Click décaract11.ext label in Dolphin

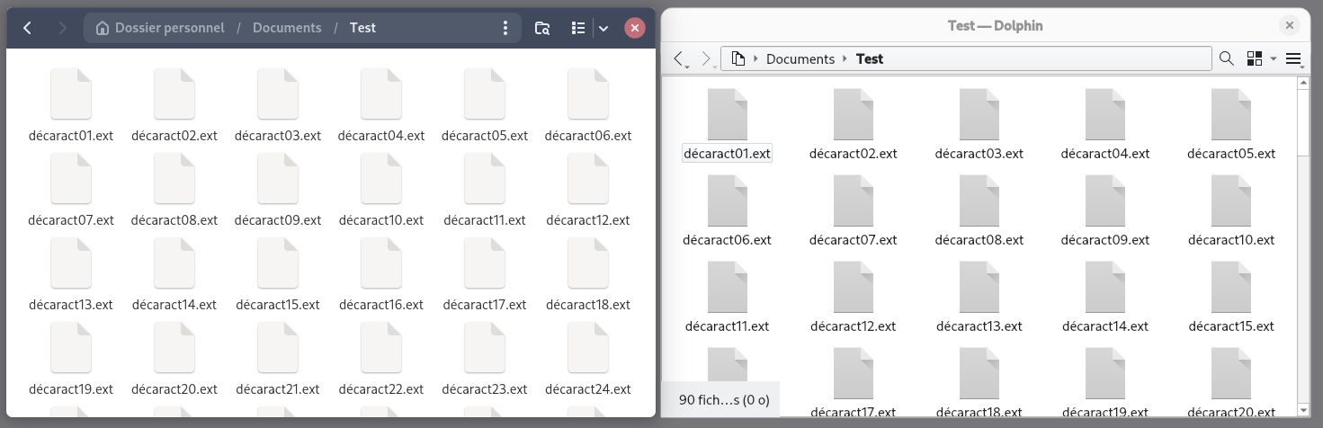point(728,326)
